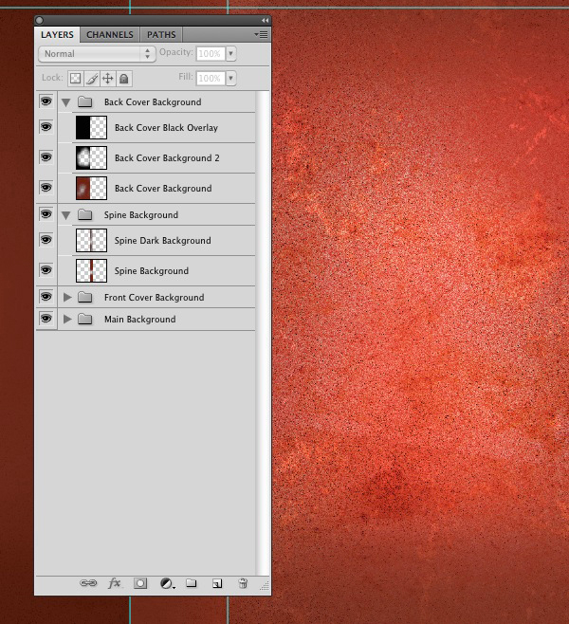Click the Opacity value field

211,54
